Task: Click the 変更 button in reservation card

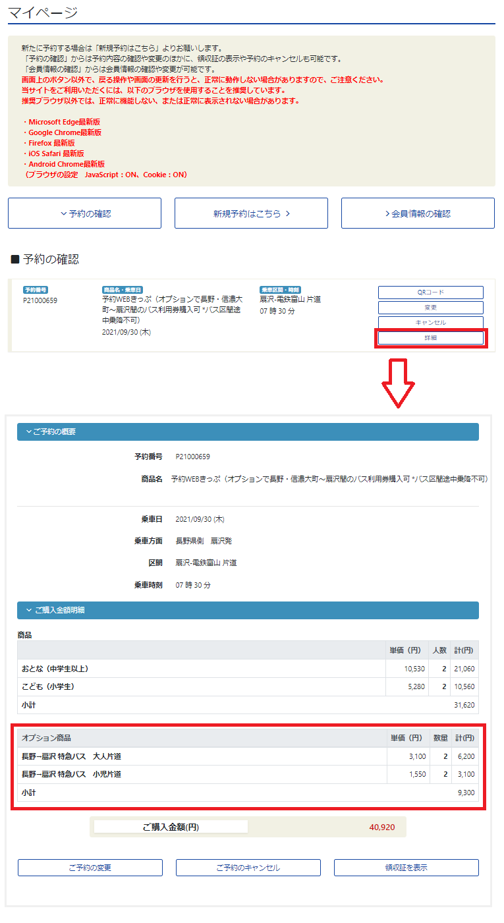Action: [430, 308]
